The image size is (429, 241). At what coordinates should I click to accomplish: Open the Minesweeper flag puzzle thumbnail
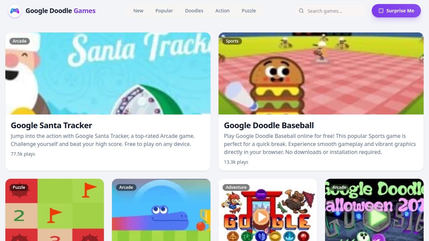pyautogui.click(x=55, y=210)
